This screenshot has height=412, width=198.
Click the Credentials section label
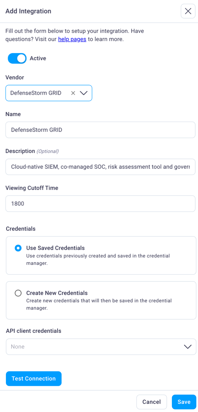tap(21, 229)
